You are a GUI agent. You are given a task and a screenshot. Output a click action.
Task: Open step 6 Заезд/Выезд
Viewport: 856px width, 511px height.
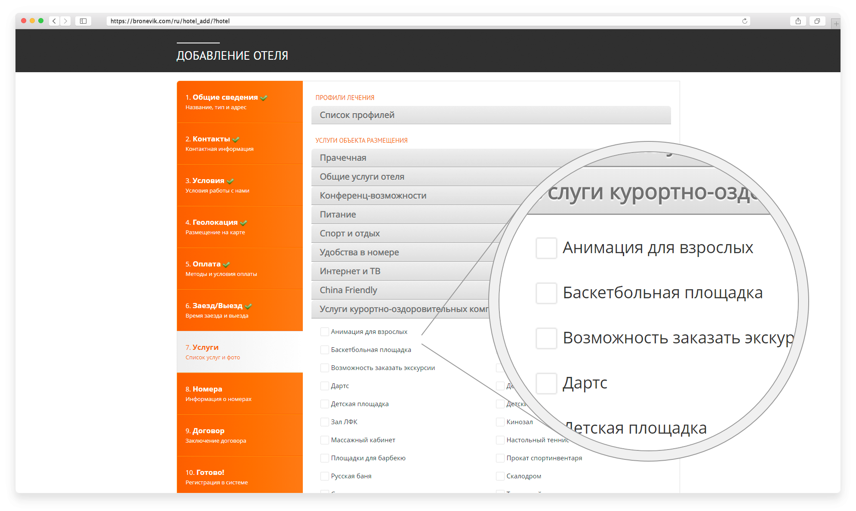pos(240,310)
